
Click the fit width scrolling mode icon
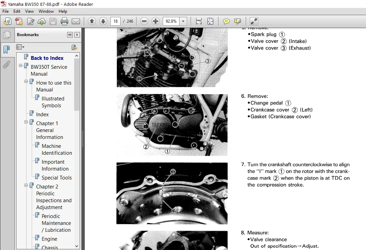click(x=199, y=21)
